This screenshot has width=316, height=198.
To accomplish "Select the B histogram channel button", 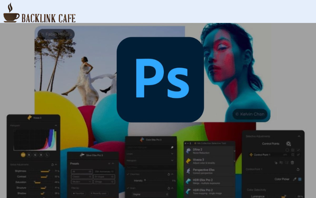I will (41, 155).
